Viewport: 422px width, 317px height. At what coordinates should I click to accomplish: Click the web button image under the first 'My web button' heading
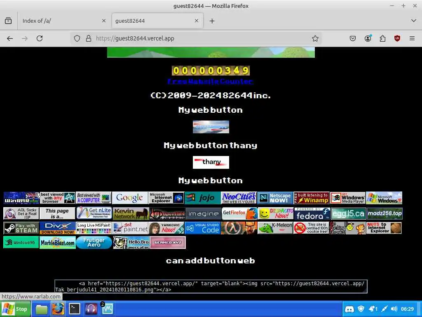click(x=211, y=127)
